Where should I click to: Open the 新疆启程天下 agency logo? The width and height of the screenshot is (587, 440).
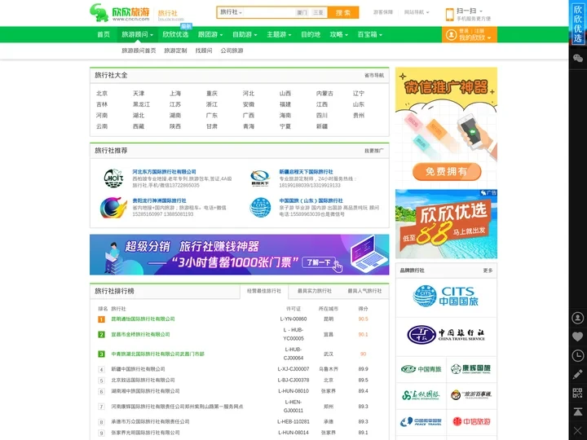point(260,178)
